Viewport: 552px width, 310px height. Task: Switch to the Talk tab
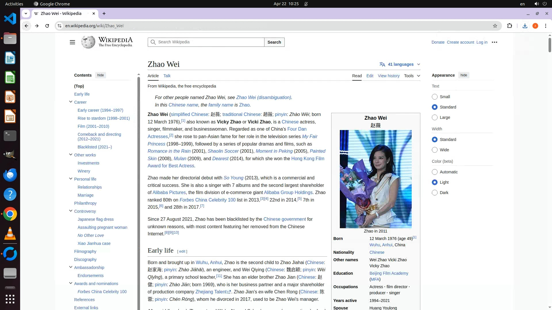[167, 76]
